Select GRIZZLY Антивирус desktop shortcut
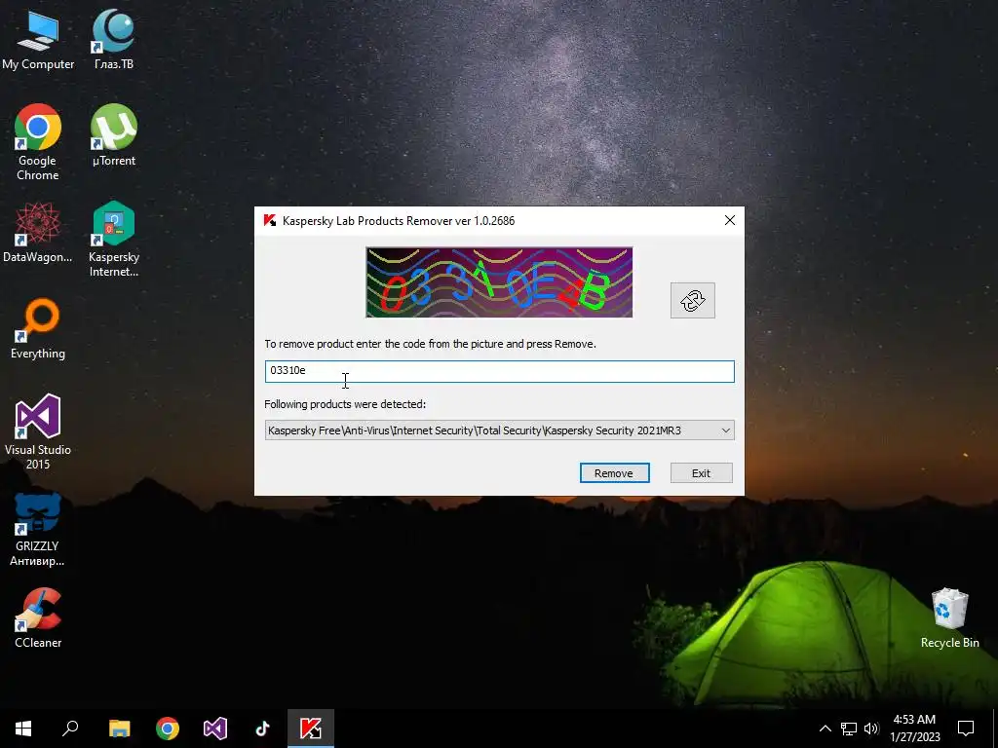Image resolution: width=998 pixels, height=748 pixels. click(38, 529)
